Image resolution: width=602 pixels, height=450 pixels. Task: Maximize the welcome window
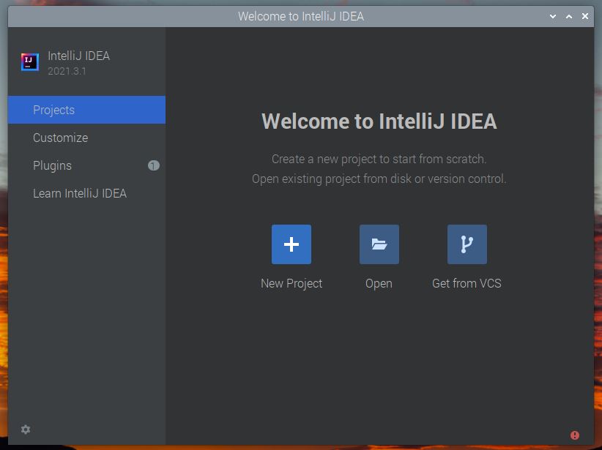[569, 17]
